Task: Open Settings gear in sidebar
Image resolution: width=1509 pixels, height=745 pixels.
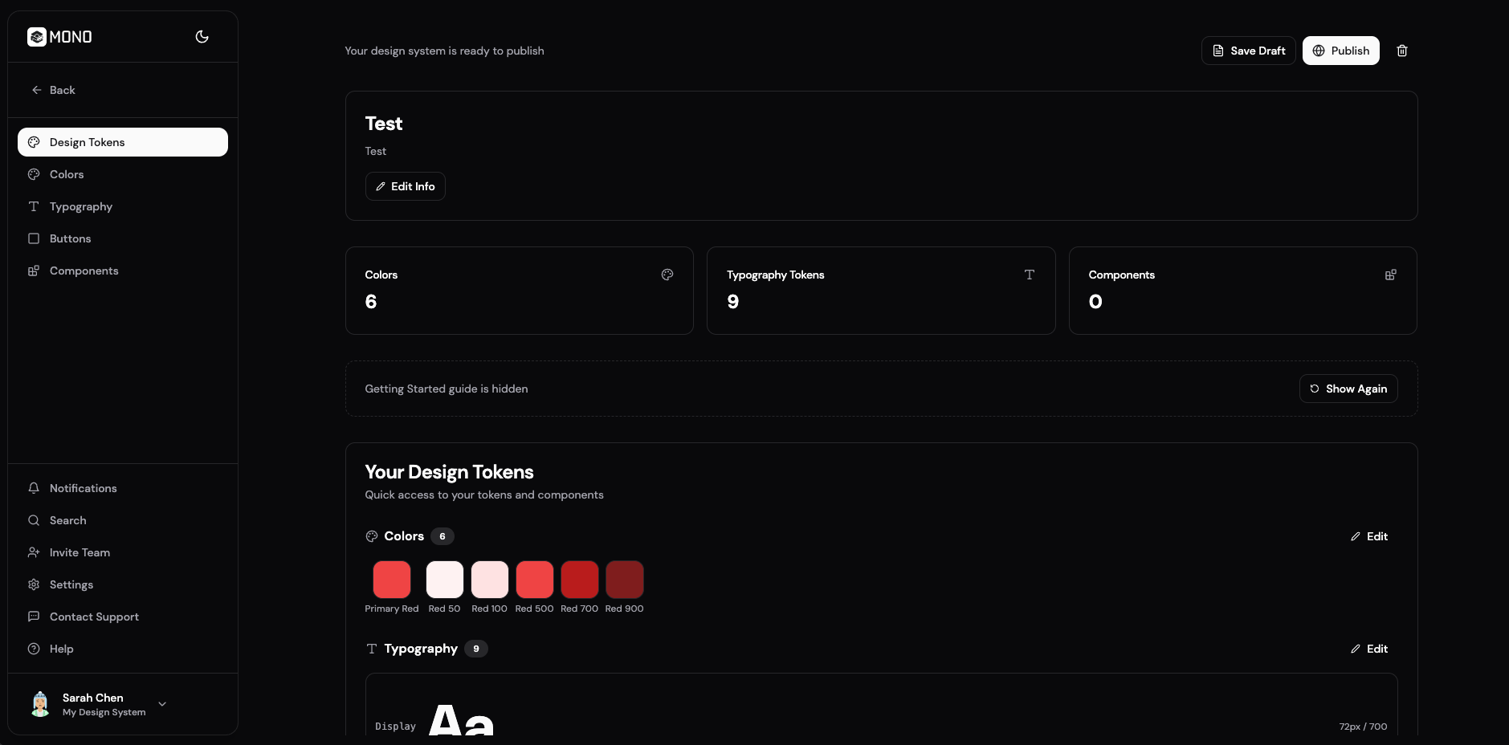Action: point(34,584)
